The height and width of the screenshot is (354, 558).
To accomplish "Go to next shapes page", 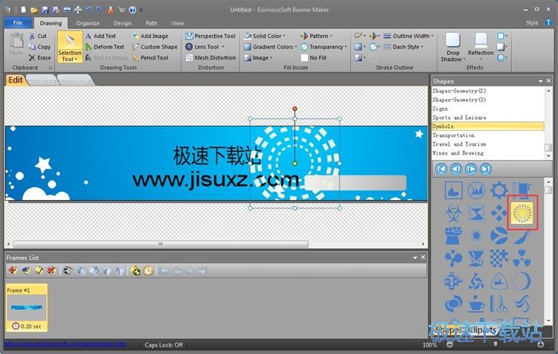I will tap(471, 169).
